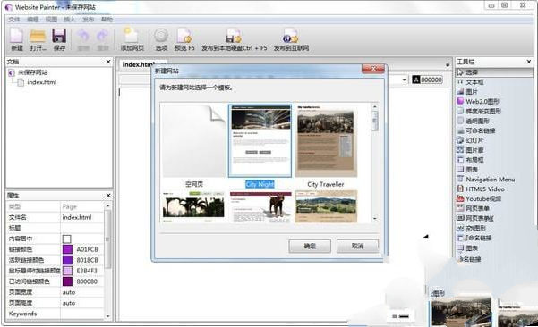The height and width of the screenshot is (327, 538).
Task: Switch to the index.html tab
Action: click(x=139, y=64)
